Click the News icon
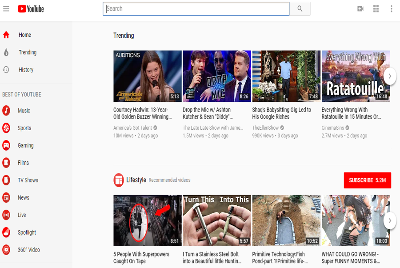Image resolution: width=400 pixels, height=268 pixels. (6, 197)
